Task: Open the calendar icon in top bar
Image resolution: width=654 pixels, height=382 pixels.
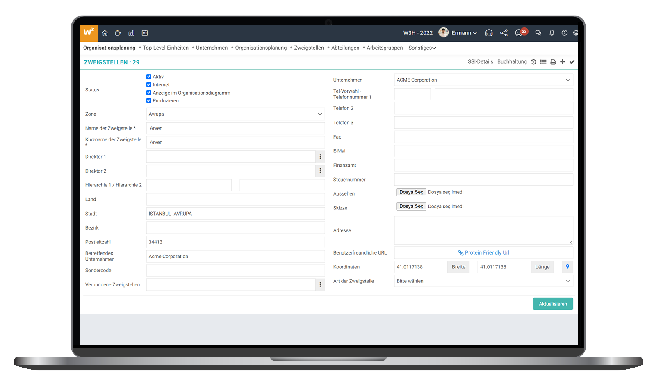Action: tap(145, 33)
